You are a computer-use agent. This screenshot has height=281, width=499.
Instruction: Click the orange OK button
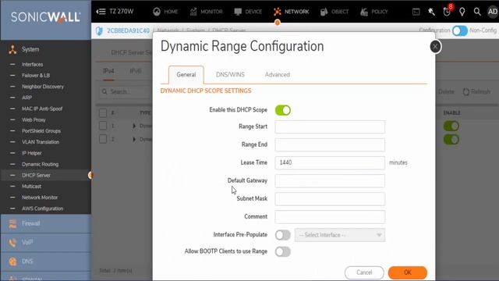(407, 272)
